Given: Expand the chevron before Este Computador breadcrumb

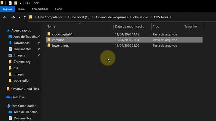Looking at the screenshot, I should pos(35,17).
